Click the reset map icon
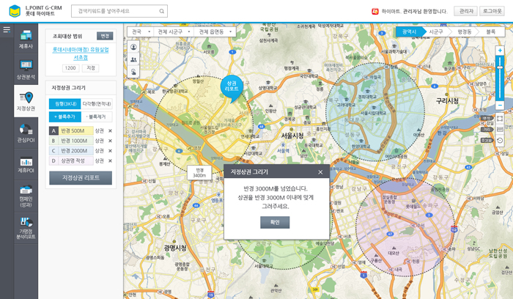Image resolution: width=513 pixels, height=299 pixels. pos(500,141)
